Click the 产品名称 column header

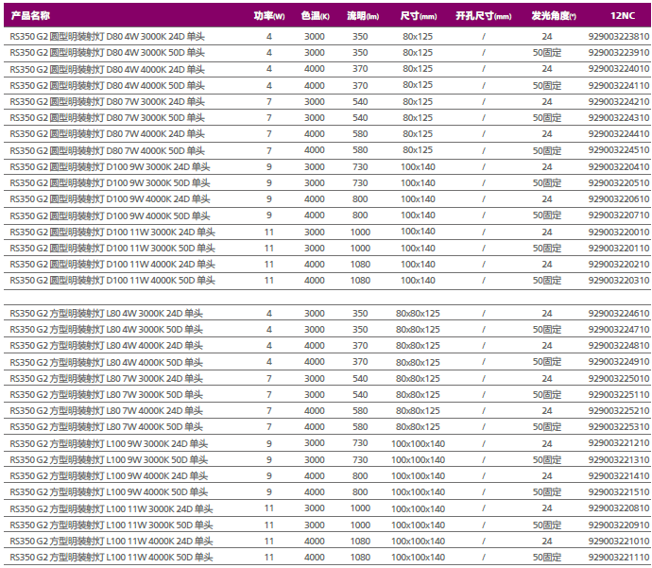30,16
